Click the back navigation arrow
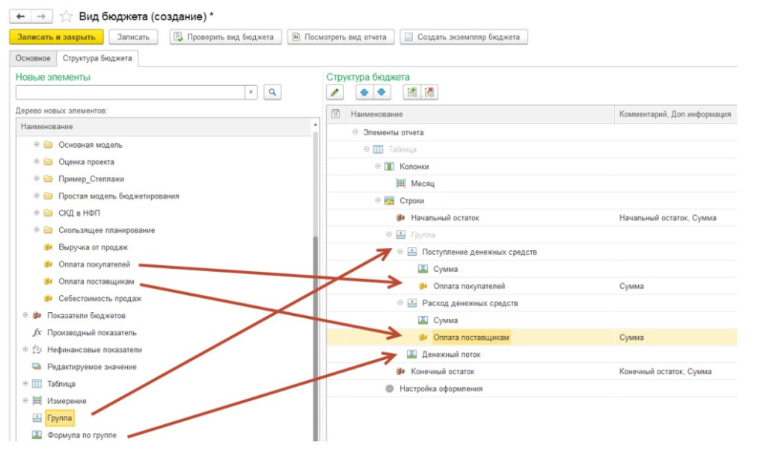The width and height of the screenshot is (766, 463). pyautogui.click(x=19, y=16)
